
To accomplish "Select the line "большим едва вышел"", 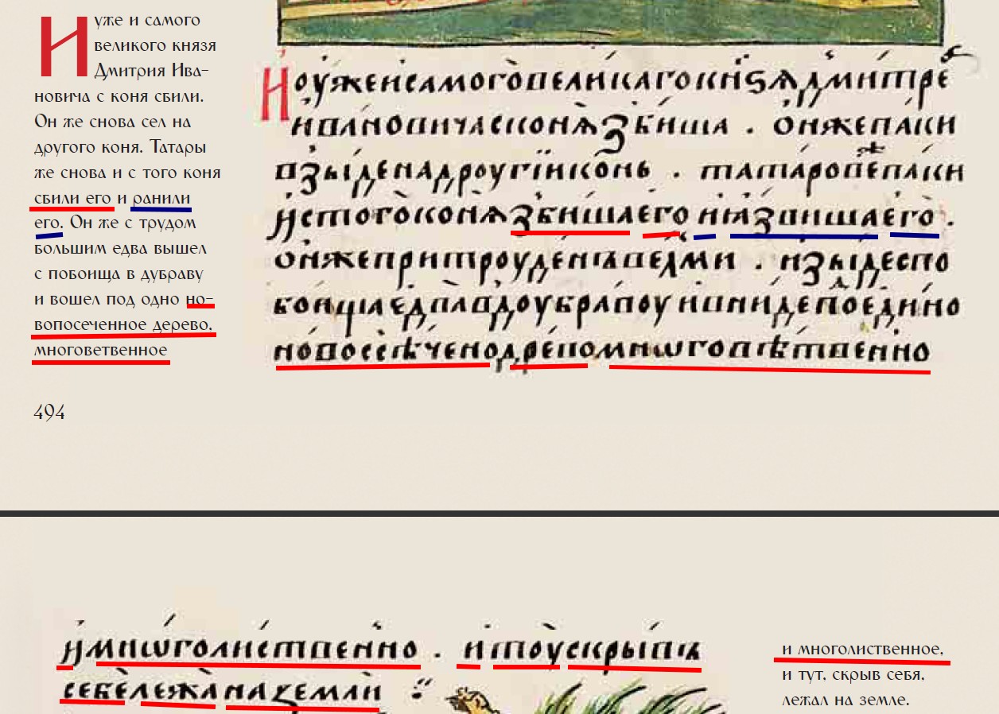I will coord(120,249).
